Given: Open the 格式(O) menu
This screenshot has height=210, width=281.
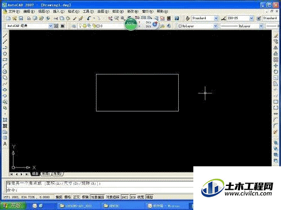Looking at the screenshot, I should pyautogui.click(x=74, y=11).
